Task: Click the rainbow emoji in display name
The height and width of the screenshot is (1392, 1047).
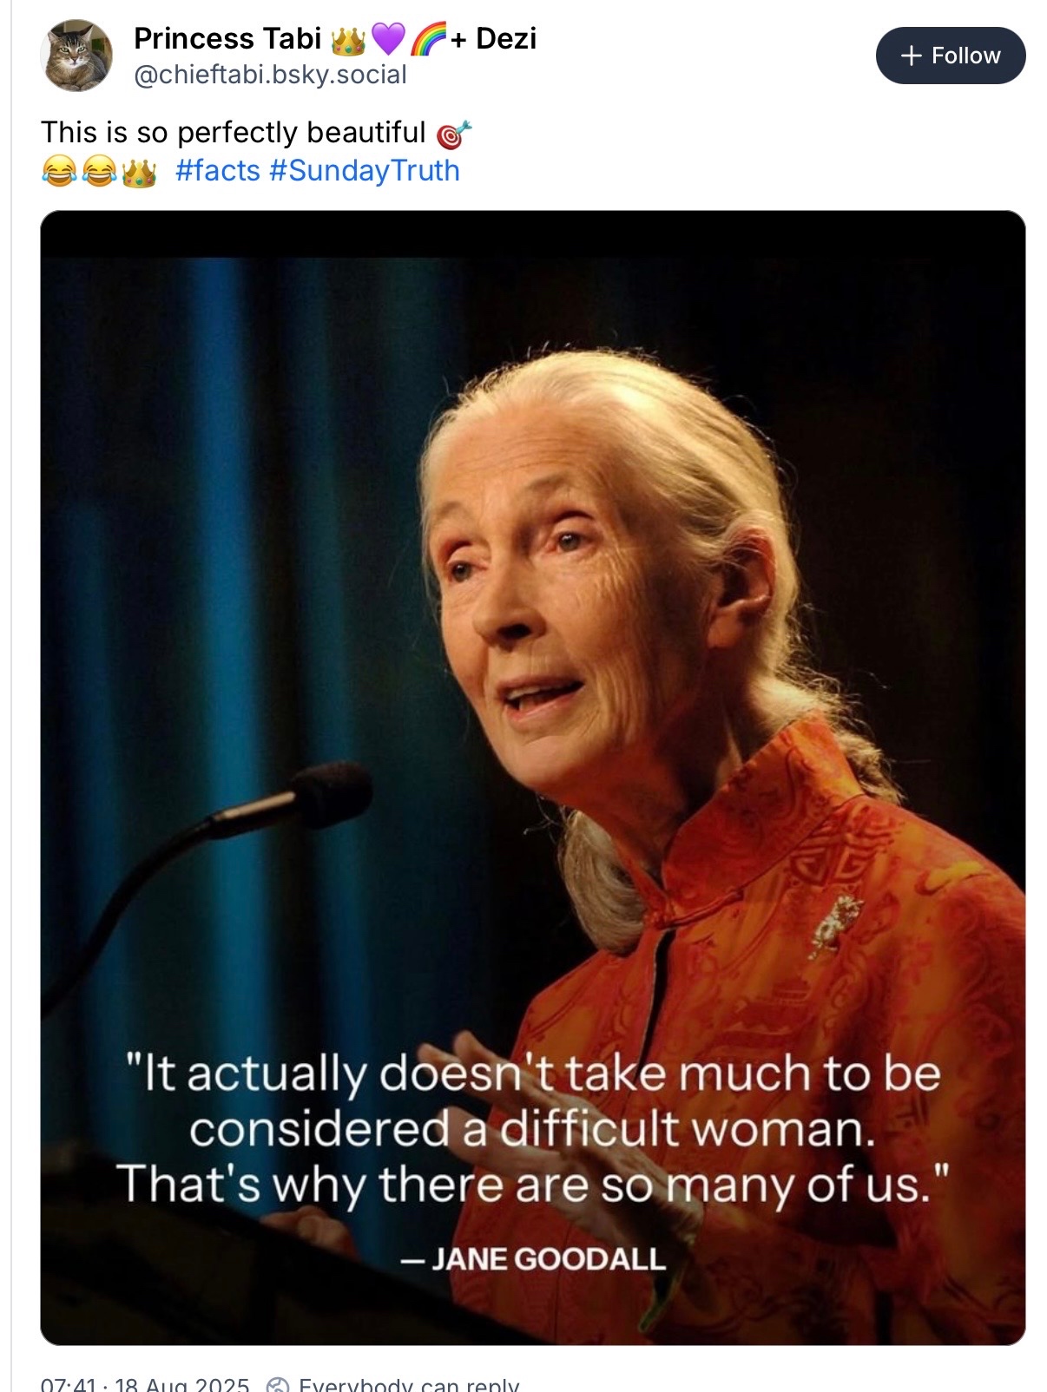Action: tap(426, 39)
